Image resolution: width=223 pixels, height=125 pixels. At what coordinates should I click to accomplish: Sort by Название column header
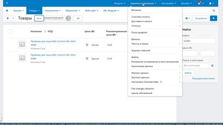36,31
